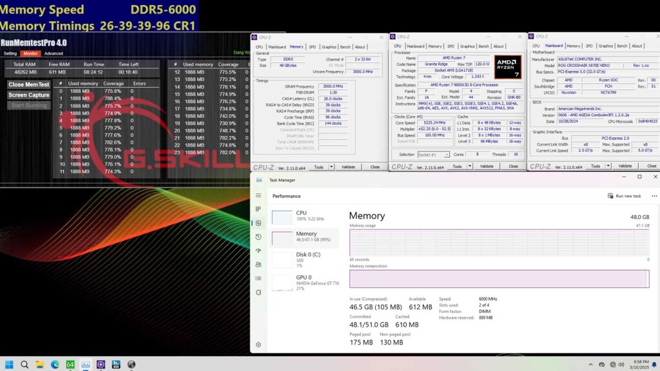The width and height of the screenshot is (660, 371).
Task: Open the blue bar-chart app on the taskbar
Action: click(x=116, y=365)
